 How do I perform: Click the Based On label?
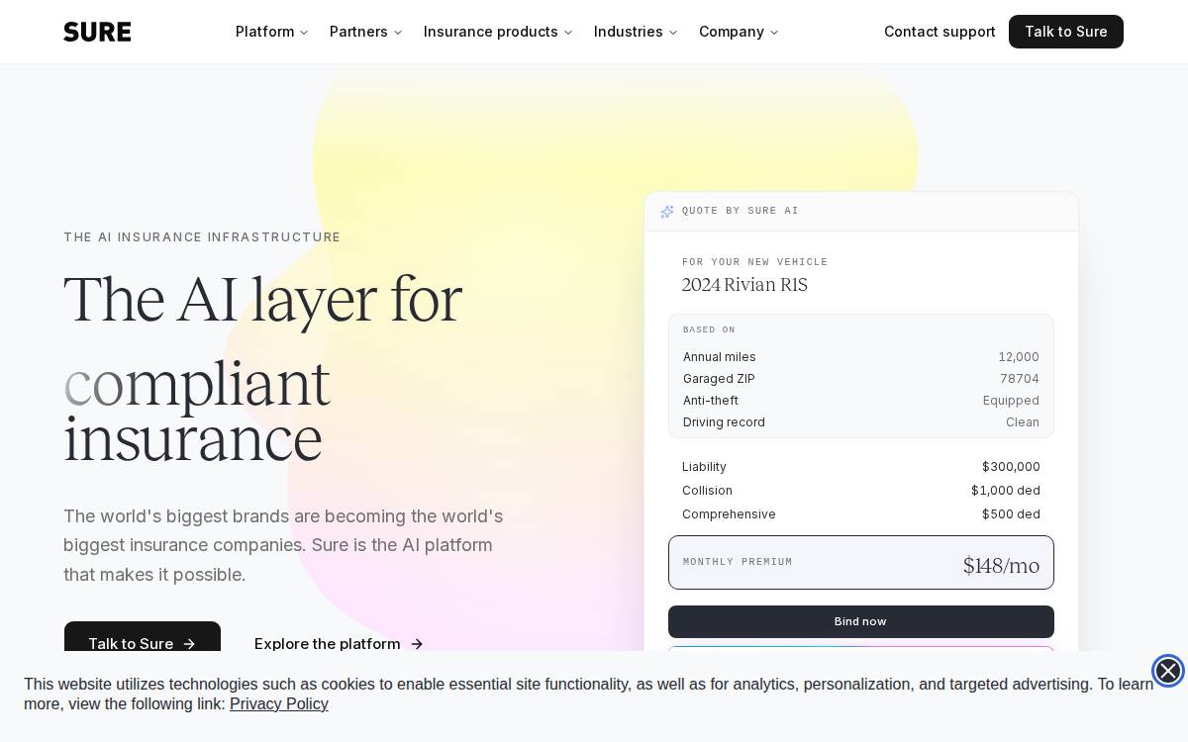709,329
